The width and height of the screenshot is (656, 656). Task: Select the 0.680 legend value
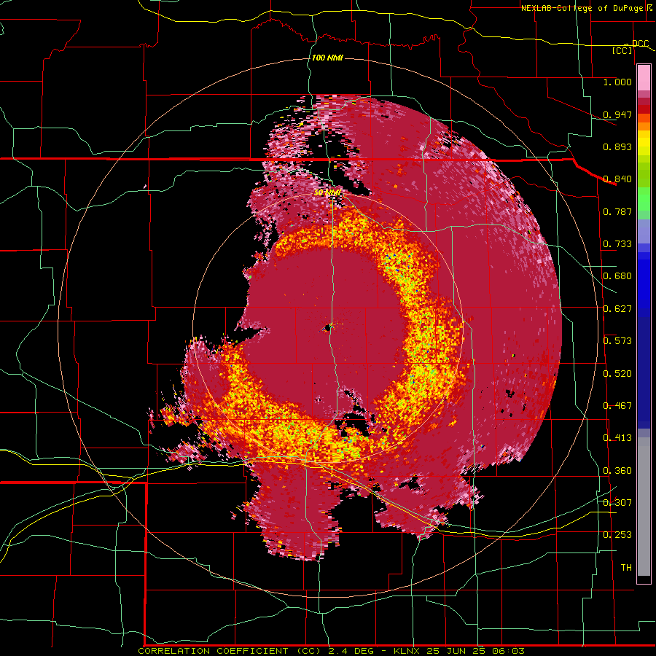click(x=617, y=276)
